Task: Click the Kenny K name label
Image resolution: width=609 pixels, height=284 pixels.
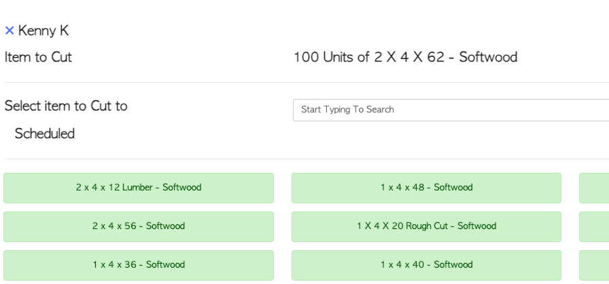Action: (x=43, y=31)
